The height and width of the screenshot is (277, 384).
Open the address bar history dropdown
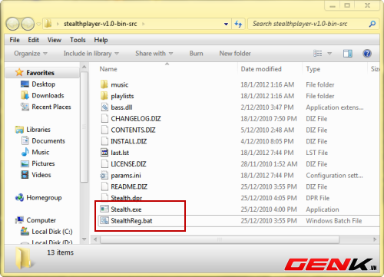[x=226, y=24]
